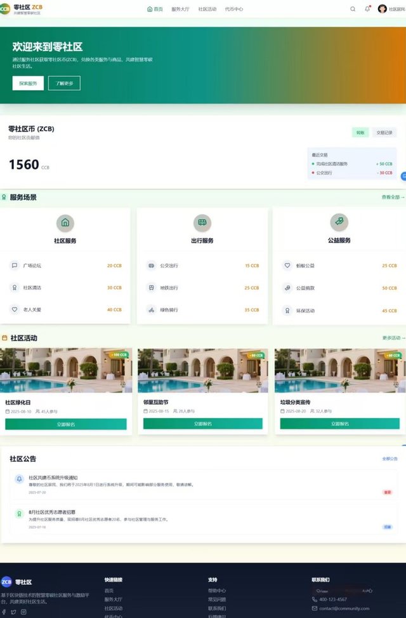The image size is (406, 618).
Task: Click 常见问题 under footer 支持
Action: 217,599
